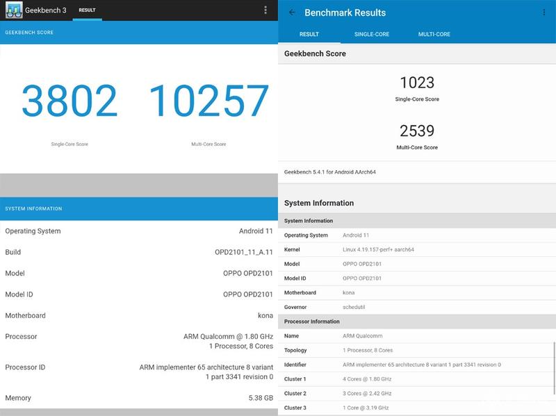The image size is (556, 416).
Task: Click Cluster 2 value '3 Cores @ 2.42 GHz'
Action: click(x=367, y=393)
